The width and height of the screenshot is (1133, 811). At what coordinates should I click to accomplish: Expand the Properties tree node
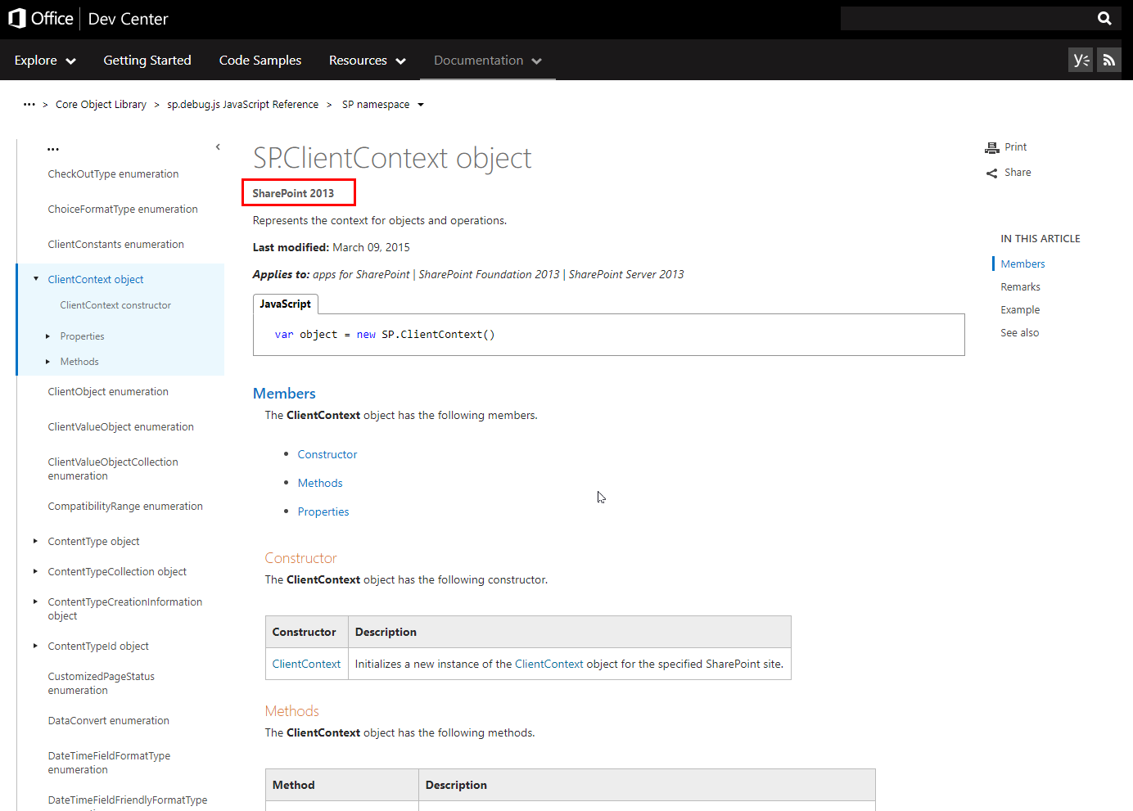(47, 336)
